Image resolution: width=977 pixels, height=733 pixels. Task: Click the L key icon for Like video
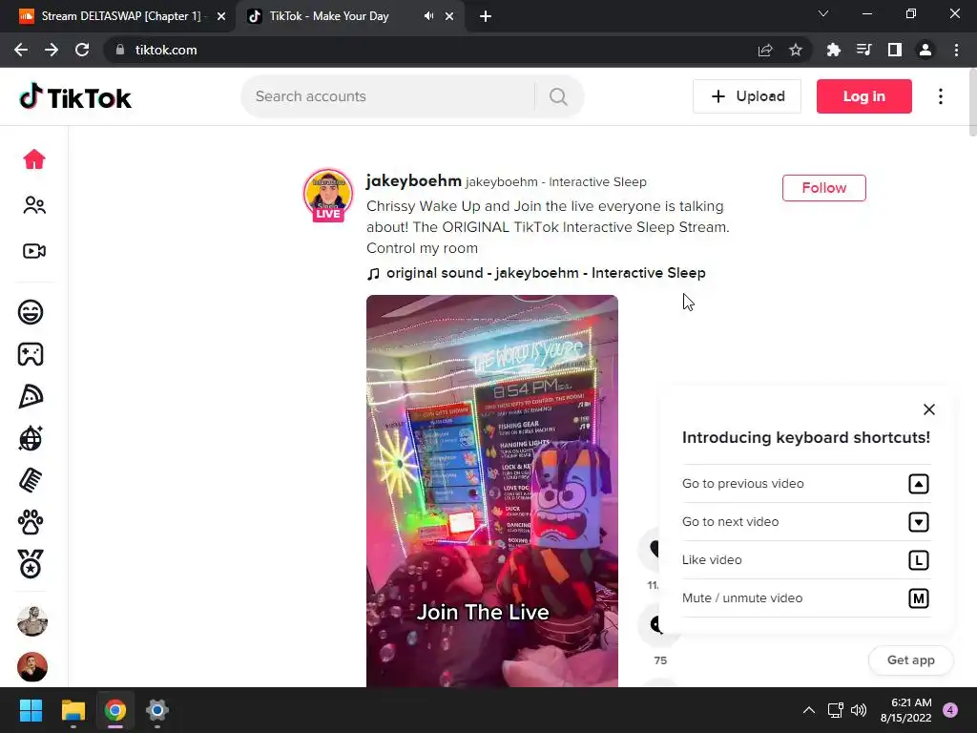click(919, 560)
